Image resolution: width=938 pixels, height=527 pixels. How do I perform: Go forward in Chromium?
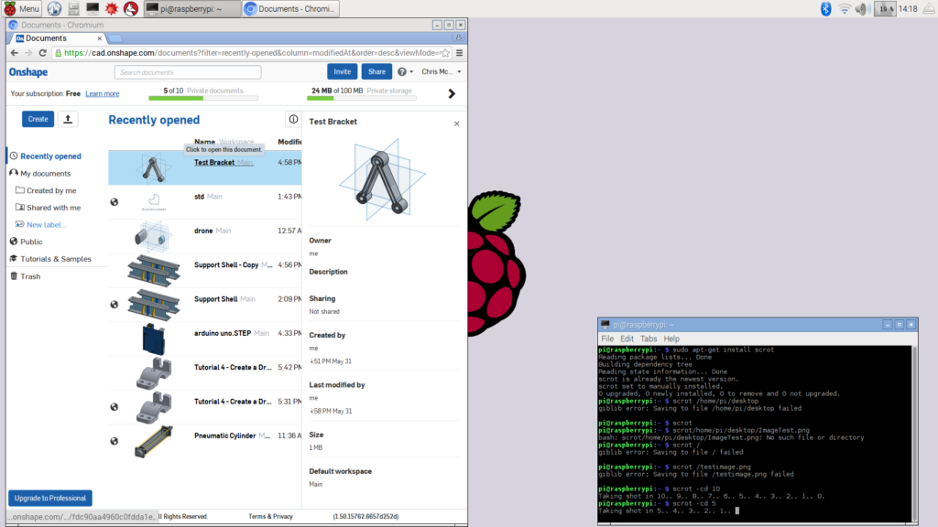[28, 52]
